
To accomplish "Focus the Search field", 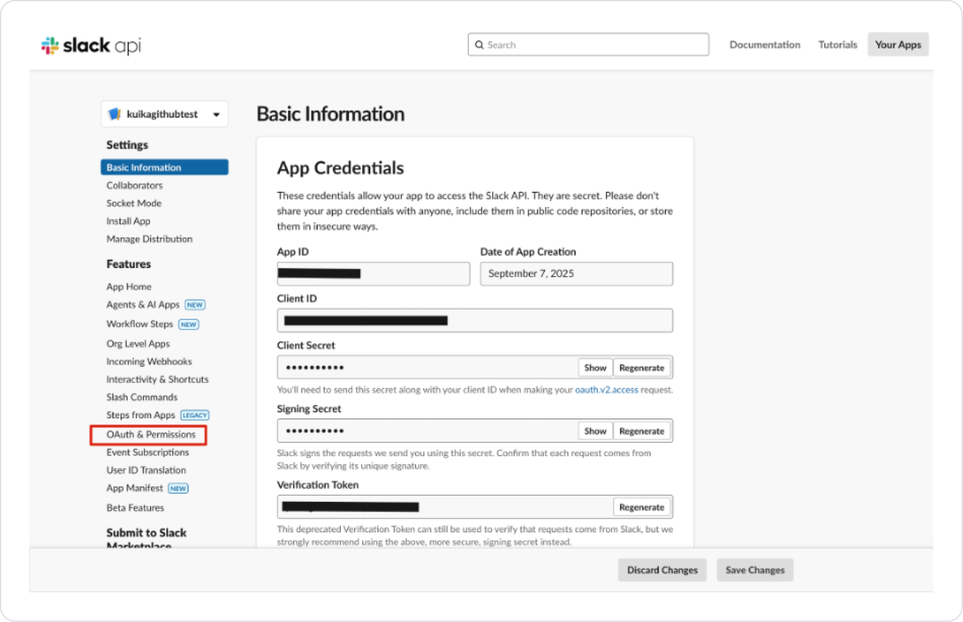I will 588,45.
